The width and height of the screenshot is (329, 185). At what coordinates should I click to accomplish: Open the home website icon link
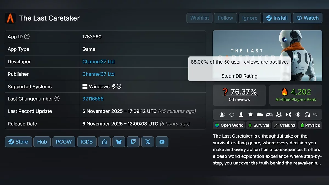pos(104,142)
